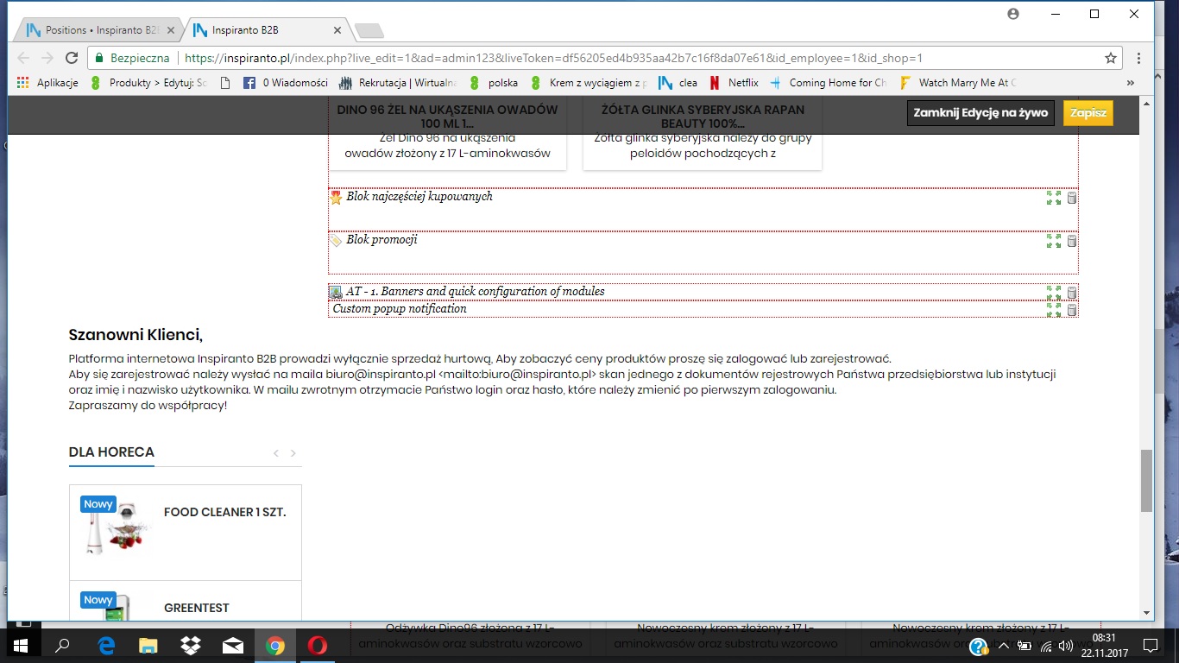
Task: Check battery status in system tray
Action: 1025,646
